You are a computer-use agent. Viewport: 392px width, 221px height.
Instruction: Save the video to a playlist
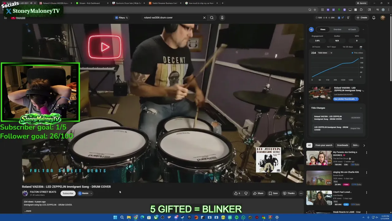coord(273,193)
